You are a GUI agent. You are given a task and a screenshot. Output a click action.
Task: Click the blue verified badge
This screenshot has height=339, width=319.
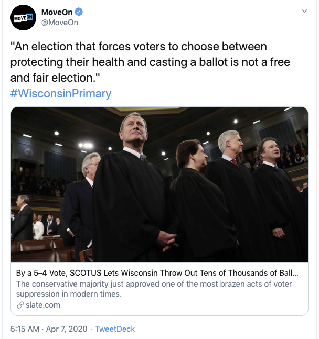pos(79,12)
